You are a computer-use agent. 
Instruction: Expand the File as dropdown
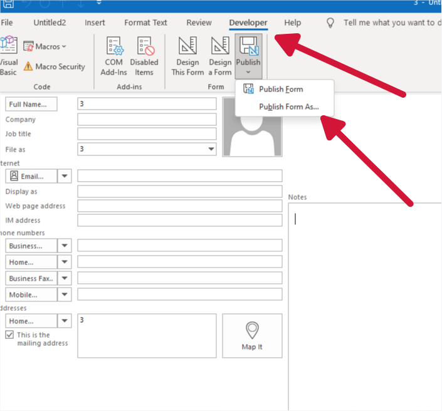point(211,149)
